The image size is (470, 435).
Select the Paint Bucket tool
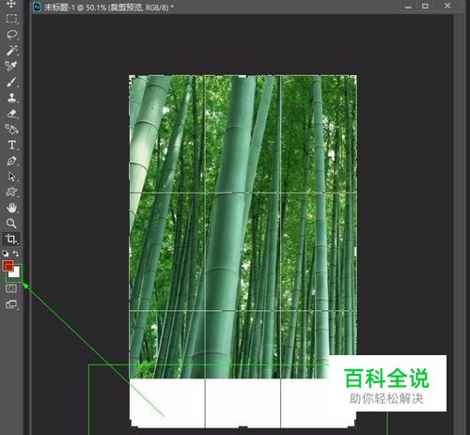[x=11, y=129]
